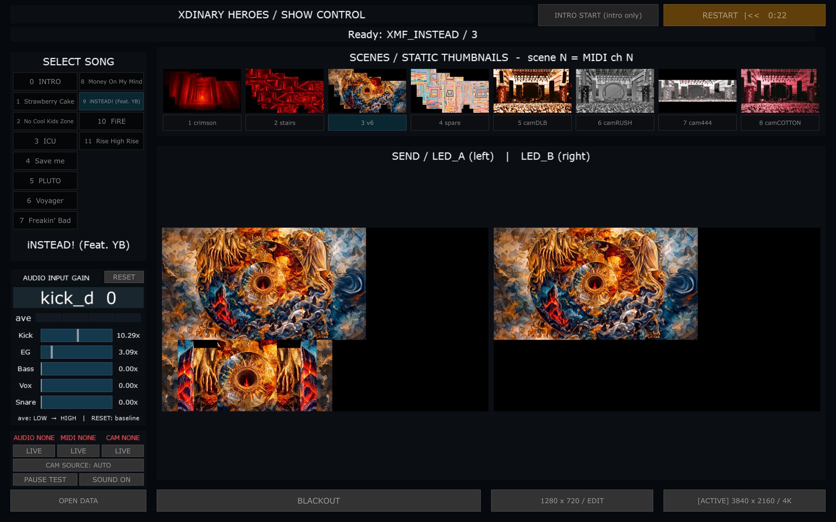Trigger the BLACKOUT button

tap(319, 501)
